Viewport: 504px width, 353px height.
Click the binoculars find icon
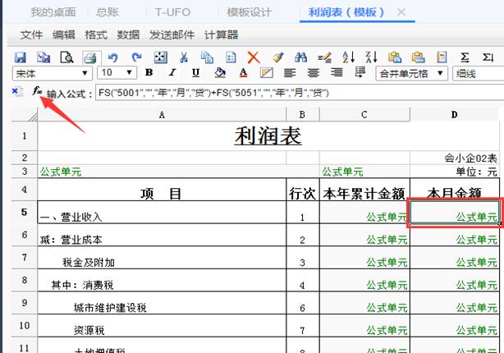point(300,57)
